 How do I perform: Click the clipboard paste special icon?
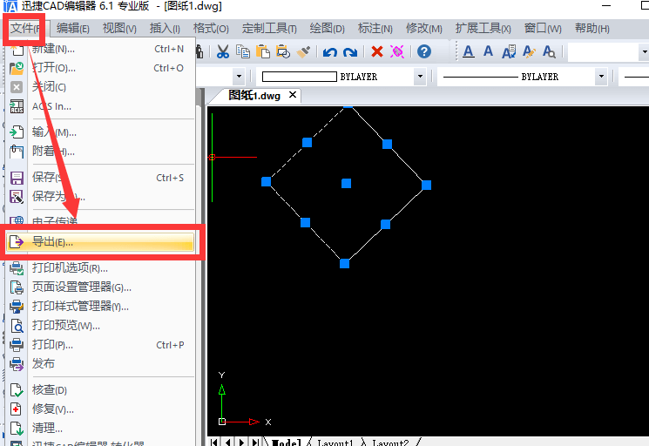[283, 51]
